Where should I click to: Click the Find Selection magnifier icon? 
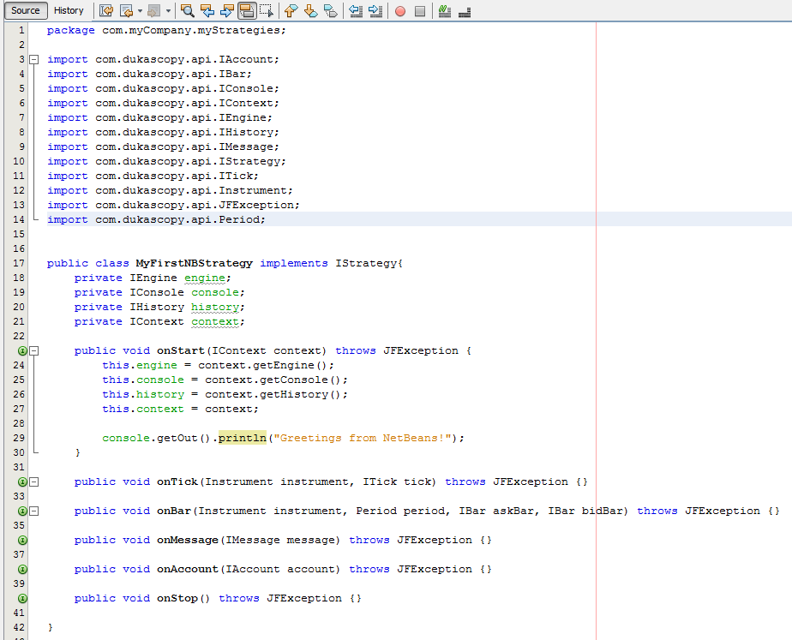188,10
